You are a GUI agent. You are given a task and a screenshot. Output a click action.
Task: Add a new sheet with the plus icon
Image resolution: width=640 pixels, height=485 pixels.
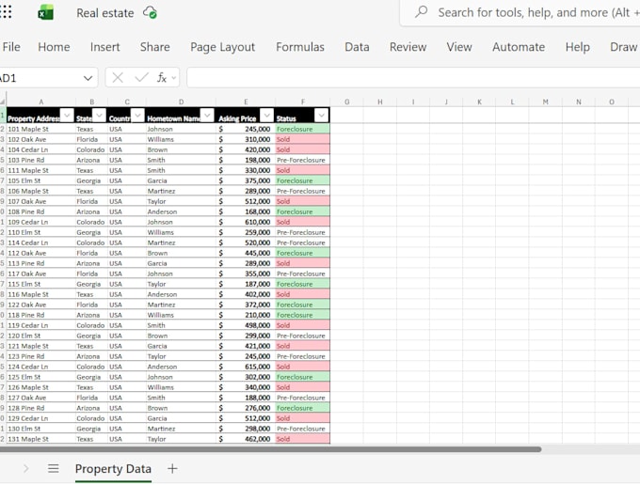coord(172,469)
